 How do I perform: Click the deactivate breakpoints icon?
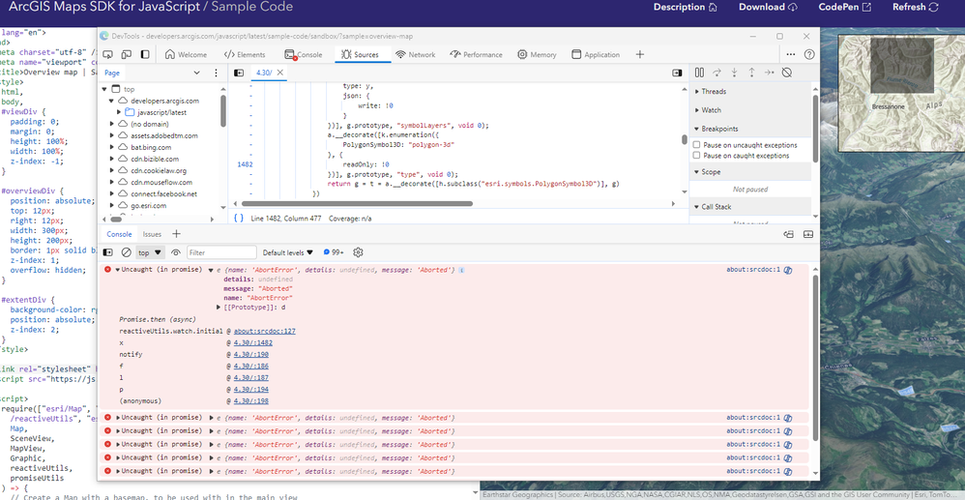pyautogui.click(x=787, y=73)
